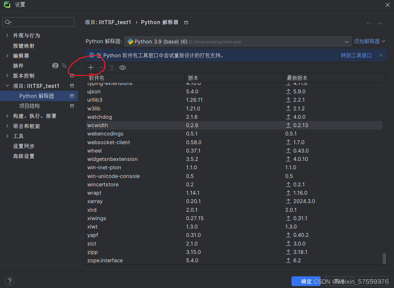The width and height of the screenshot is (394, 288).
Task: Click the Python logo in the interpreter selector
Action: 130,41
